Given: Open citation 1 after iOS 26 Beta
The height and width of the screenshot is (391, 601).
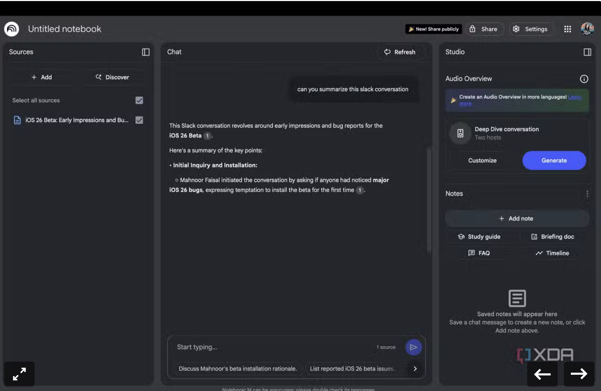Looking at the screenshot, I should [207, 136].
